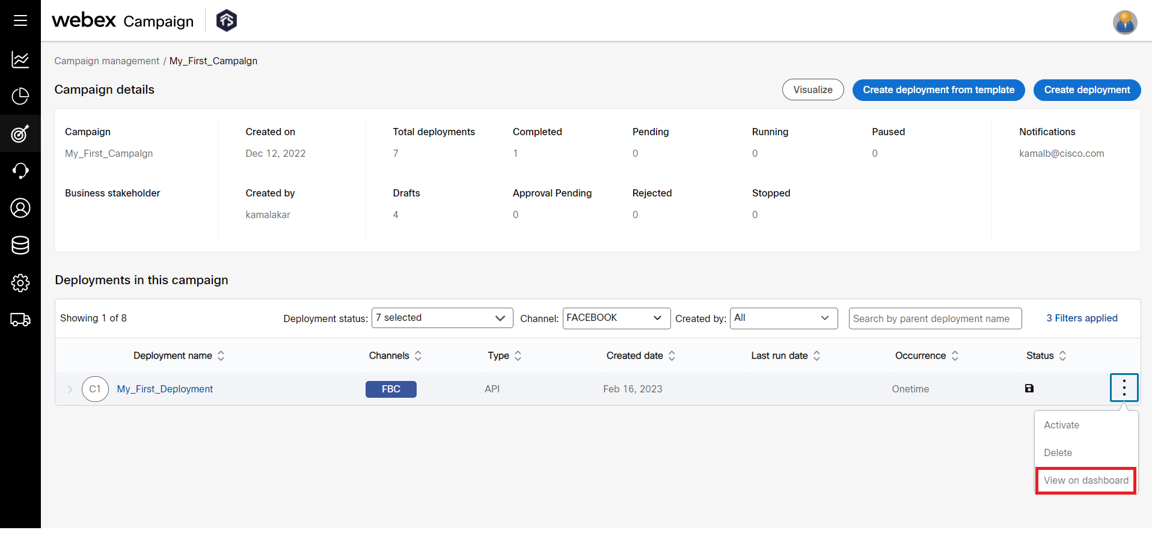Click the Search by parent deployment name field
Viewport: 1152px width, 533px height.
[935, 318]
